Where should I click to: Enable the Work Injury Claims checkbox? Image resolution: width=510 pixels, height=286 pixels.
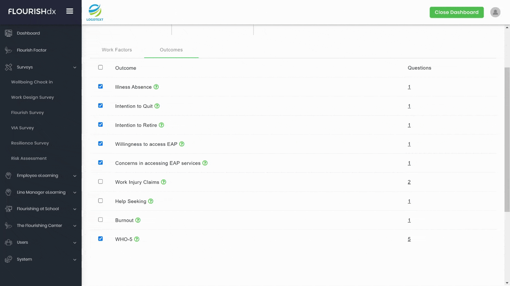(x=100, y=182)
